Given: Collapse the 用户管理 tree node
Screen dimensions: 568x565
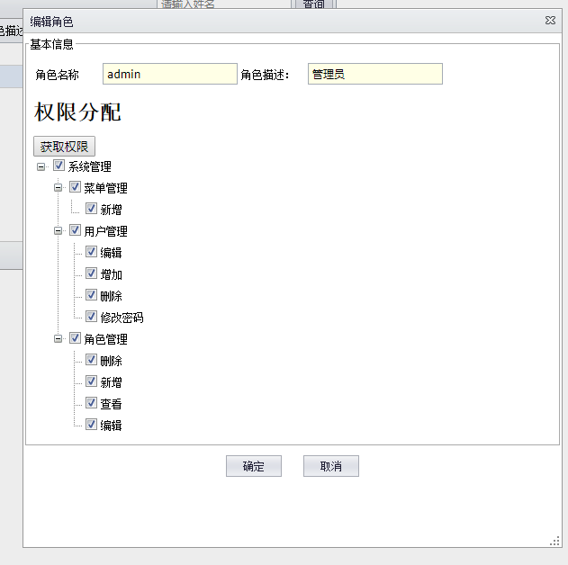Looking at the screenshot, I should 58,230.
